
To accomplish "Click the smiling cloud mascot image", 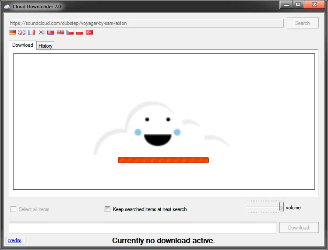I will tap(162, 128).
